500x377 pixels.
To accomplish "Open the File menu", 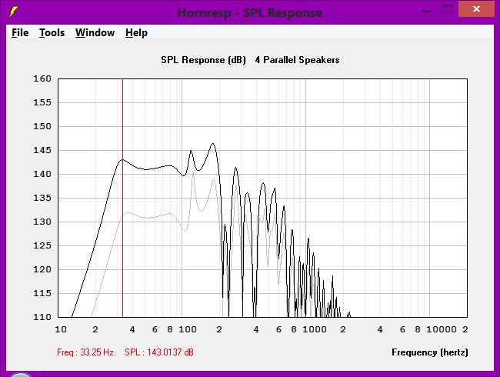I will point(20,32).
